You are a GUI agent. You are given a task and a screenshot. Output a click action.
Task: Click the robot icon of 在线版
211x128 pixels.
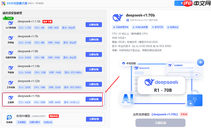[x=9, y=117]
